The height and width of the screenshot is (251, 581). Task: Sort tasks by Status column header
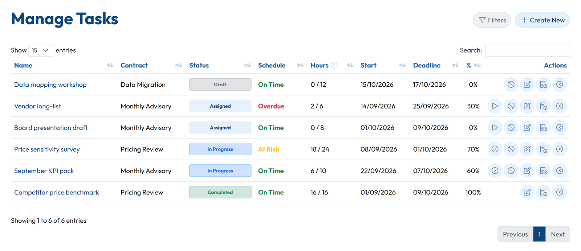pos(199,65)
